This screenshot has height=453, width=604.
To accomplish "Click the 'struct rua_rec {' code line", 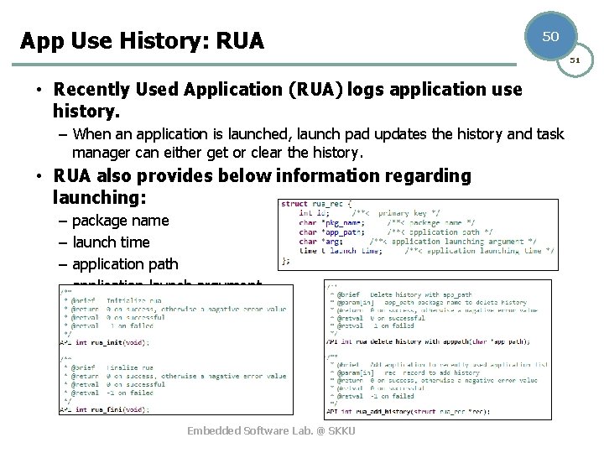I will 316,204.
